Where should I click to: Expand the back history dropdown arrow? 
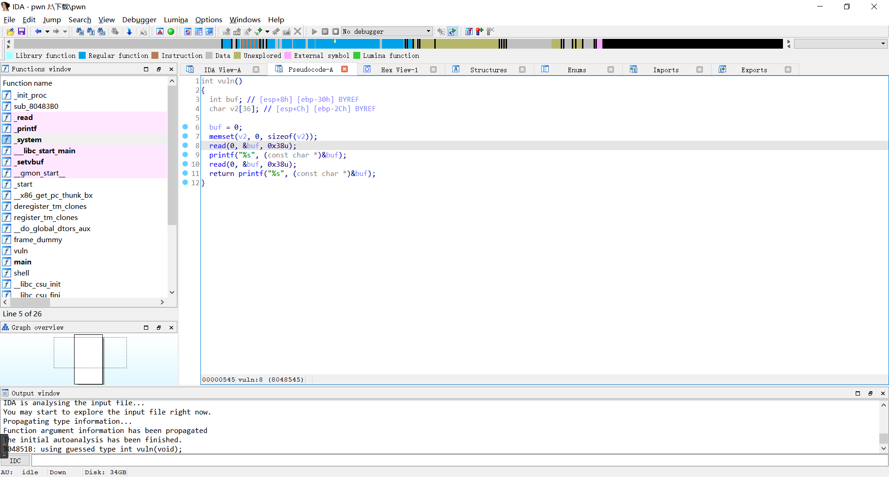click(47, 31)
